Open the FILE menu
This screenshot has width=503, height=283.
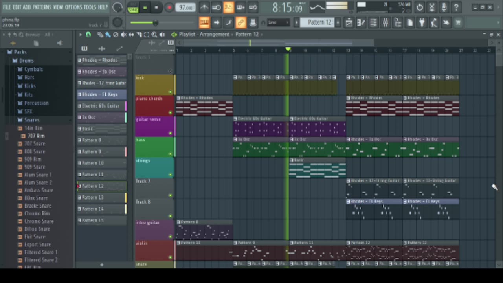[x=7, y=7]
